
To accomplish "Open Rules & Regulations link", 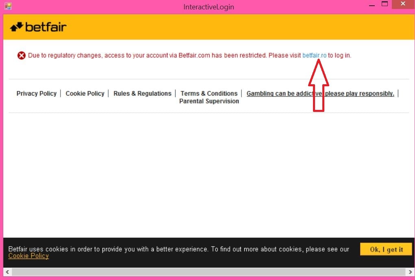I will coord(142,94).
